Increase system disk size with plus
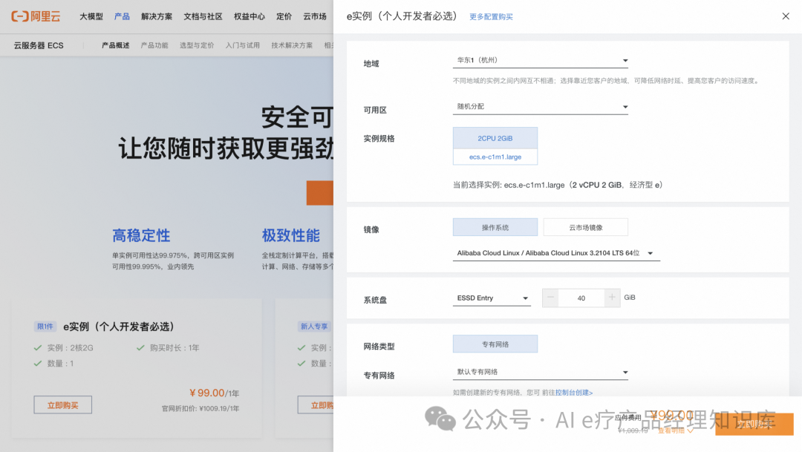This screenshot has width=802, height=452. (612, 298)
